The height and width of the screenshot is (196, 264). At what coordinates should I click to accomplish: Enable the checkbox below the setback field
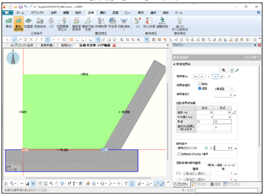click(179, 154)
